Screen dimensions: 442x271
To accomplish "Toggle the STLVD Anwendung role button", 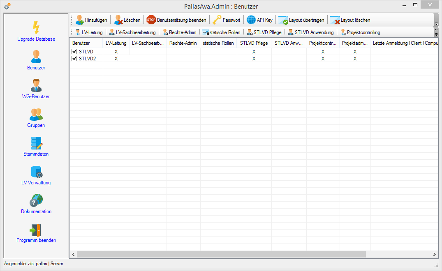I will coord(311,32).
